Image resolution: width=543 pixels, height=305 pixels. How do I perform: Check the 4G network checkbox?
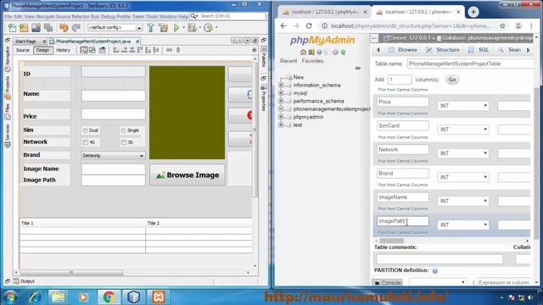(86, 142)
